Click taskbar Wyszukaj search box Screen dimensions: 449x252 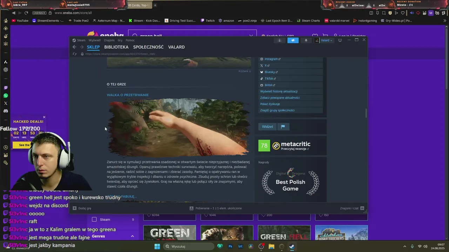tap(189, 246)
